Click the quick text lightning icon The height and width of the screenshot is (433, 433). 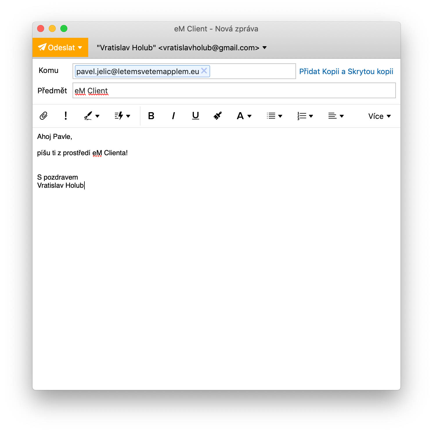(x=119, y=116)
